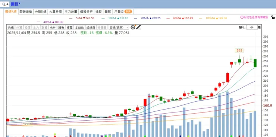Click the 收 238 close price value
The width and height of the screenshot is (276, 137).
pyautogui.click(x=71, y=33)
